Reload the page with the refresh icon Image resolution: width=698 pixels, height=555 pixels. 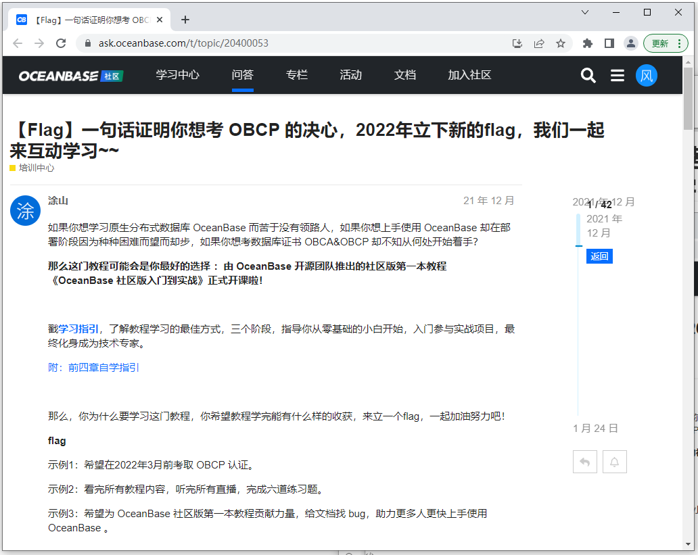[x=61, y=43]
